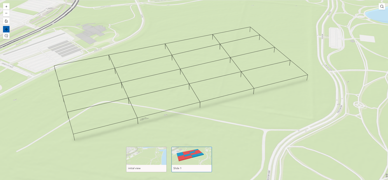Open the search tool icon

coord(382,7)
